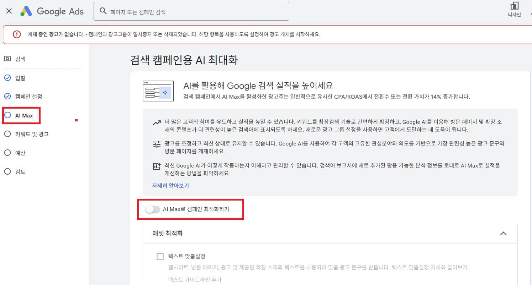Check the 텍스트 맞춤설정 checkbox
532x285 pixels.
160,257
